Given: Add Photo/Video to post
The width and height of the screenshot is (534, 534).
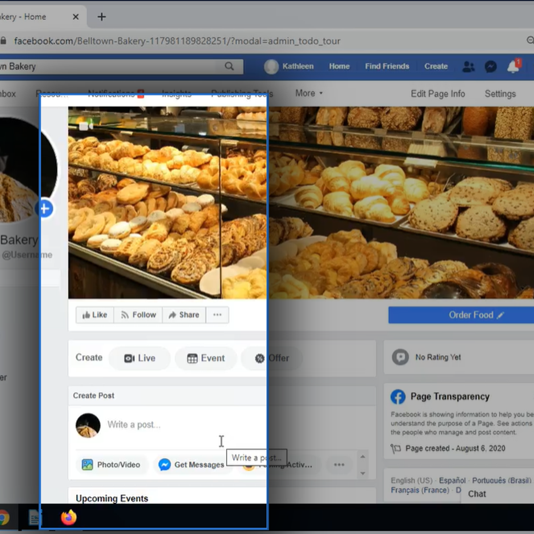Looking at the screenshot, I should 111,465.
